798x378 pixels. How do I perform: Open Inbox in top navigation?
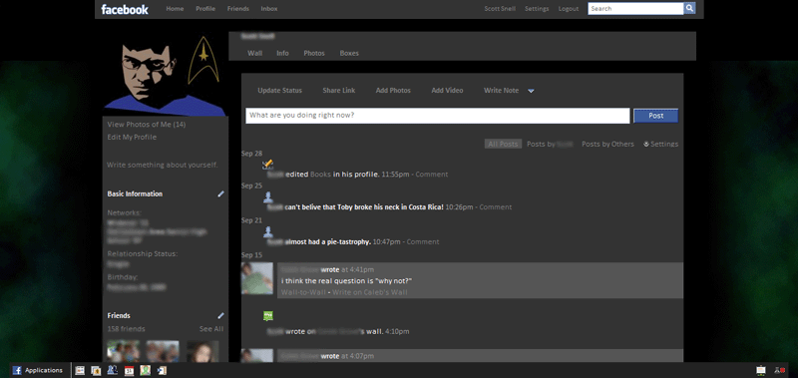click(269, 9)
